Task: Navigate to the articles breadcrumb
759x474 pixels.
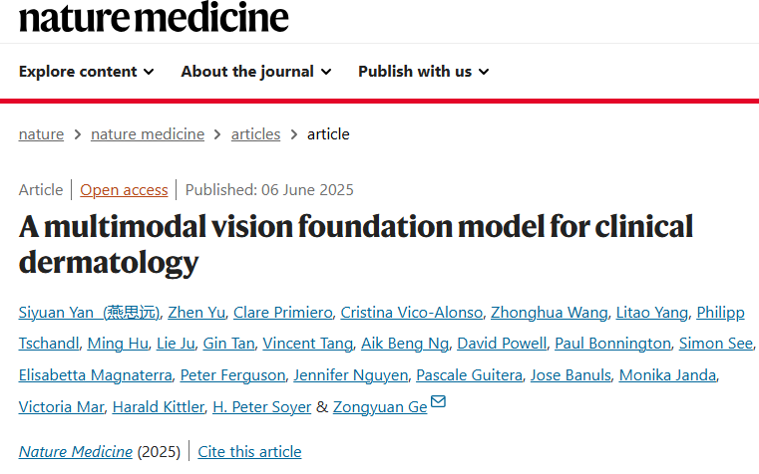Action: pyautogui.click(x=255, y=133)
